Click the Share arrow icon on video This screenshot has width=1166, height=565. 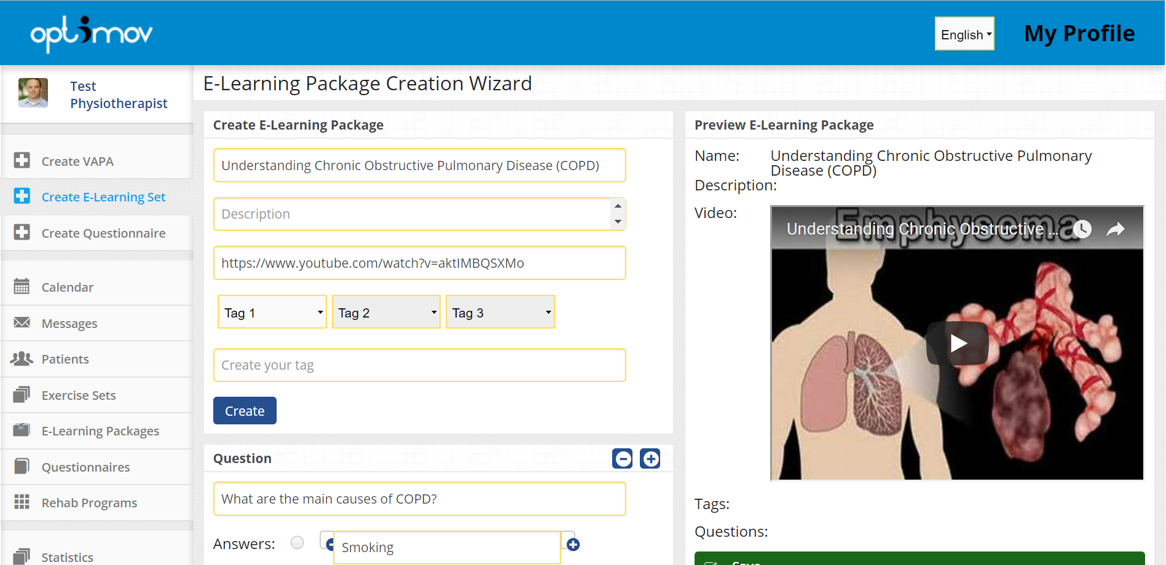[x=1116, y=229]
